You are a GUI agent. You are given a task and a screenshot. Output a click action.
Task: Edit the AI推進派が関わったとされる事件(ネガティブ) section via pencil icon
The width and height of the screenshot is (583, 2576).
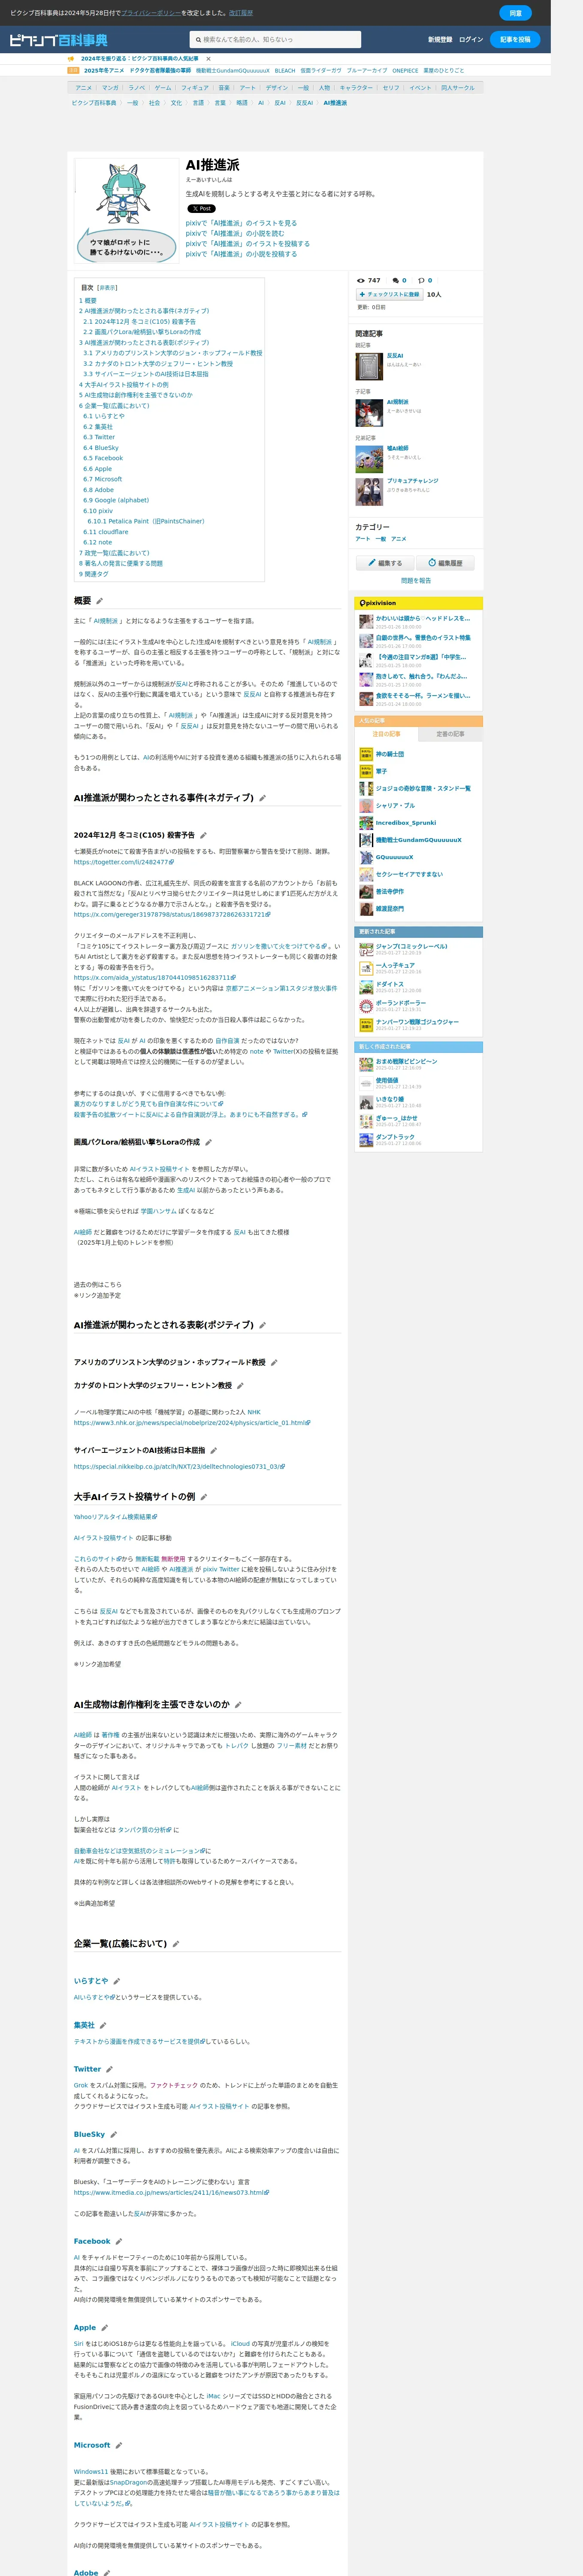click(263, 798)
